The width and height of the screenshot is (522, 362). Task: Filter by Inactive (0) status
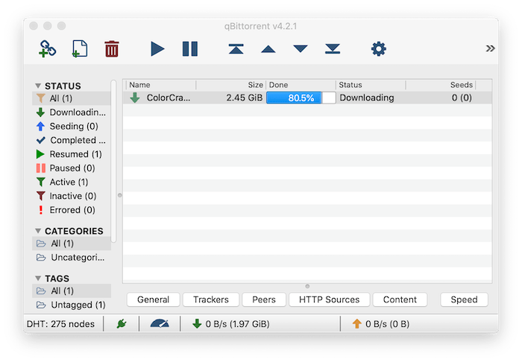[72, 196]
